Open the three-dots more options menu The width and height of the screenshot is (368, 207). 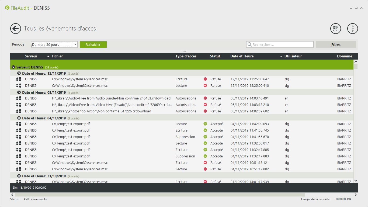[x=352, y=29]
